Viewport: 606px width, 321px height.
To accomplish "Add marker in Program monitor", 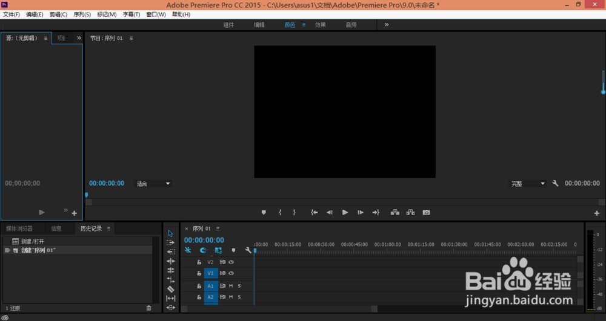I will [x=264, y=212].
